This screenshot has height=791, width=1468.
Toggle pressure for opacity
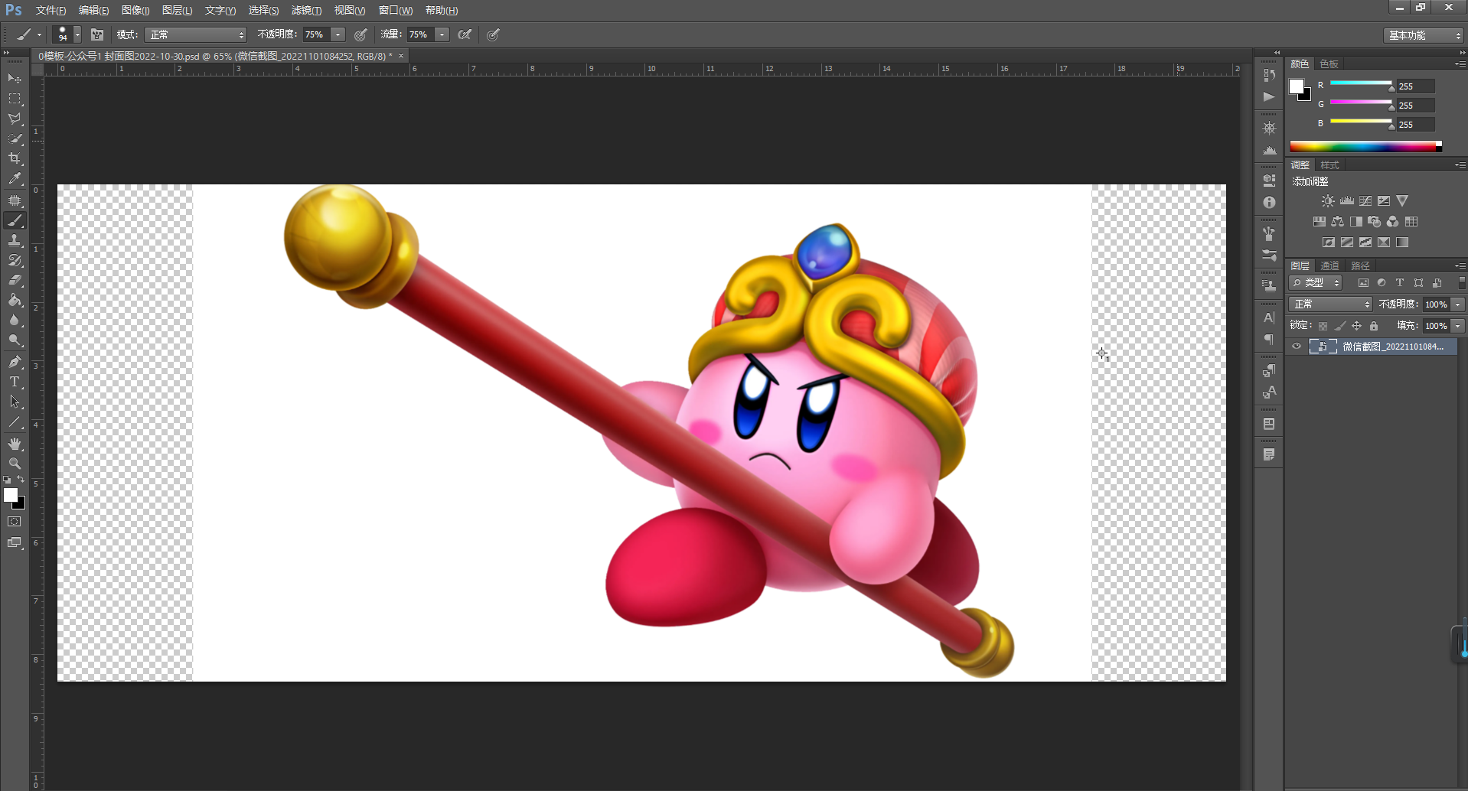[x=360, y=34]
